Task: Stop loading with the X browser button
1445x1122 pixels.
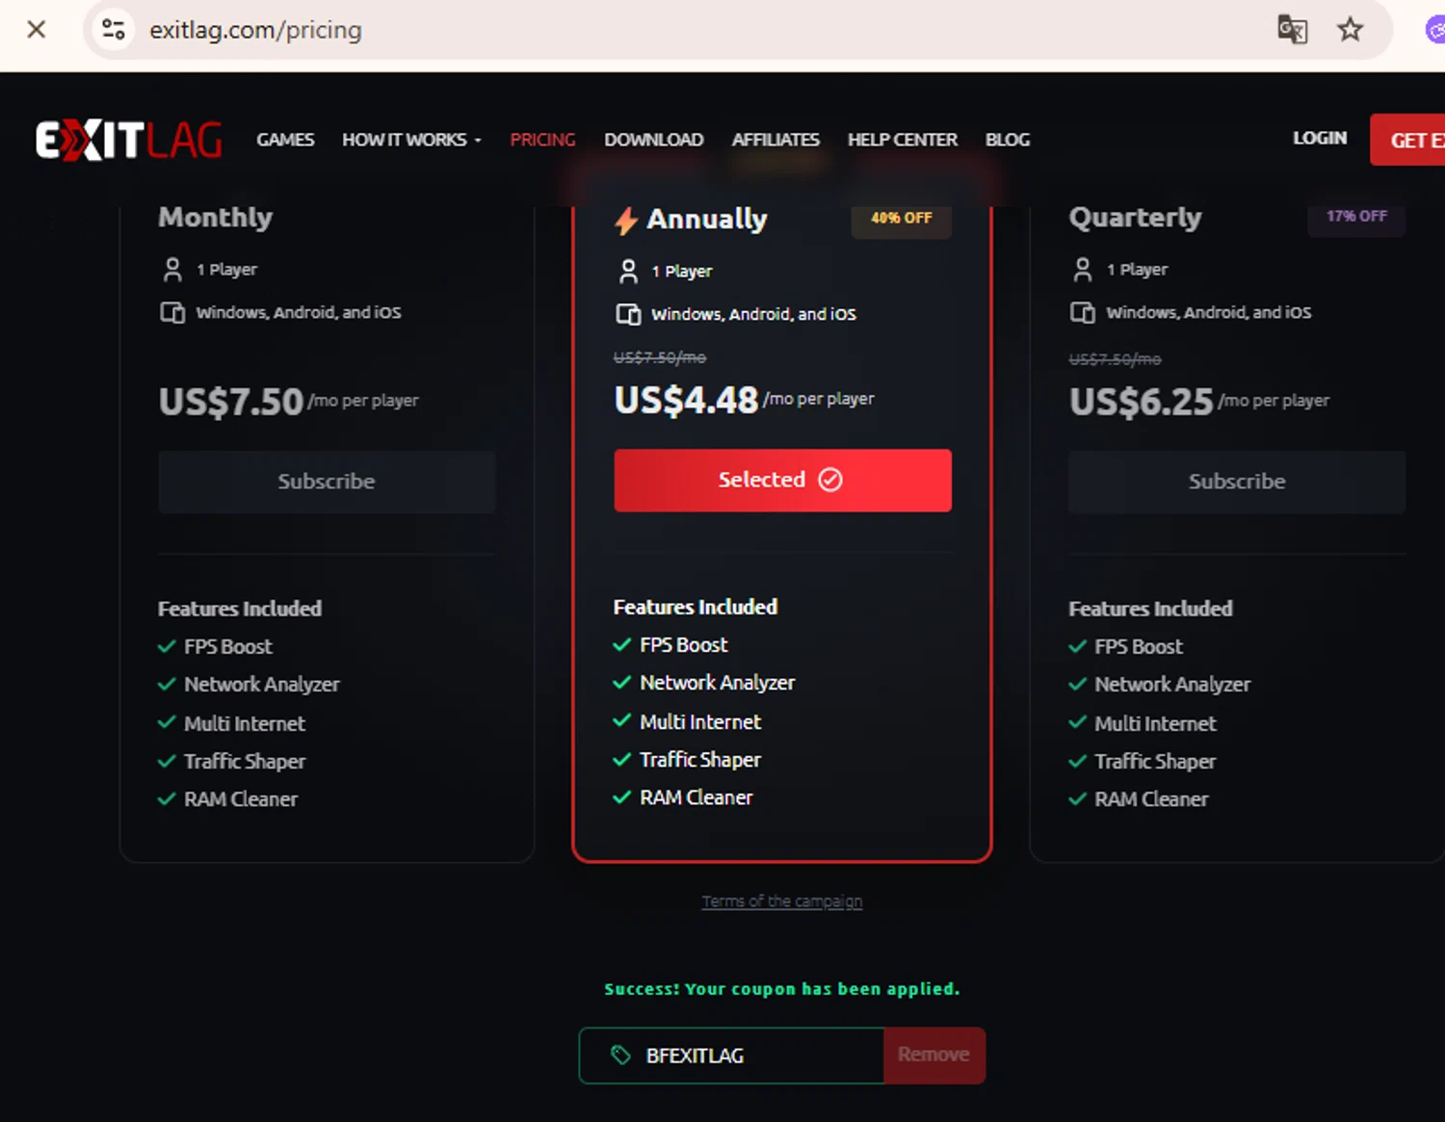Action: point(37,30)
